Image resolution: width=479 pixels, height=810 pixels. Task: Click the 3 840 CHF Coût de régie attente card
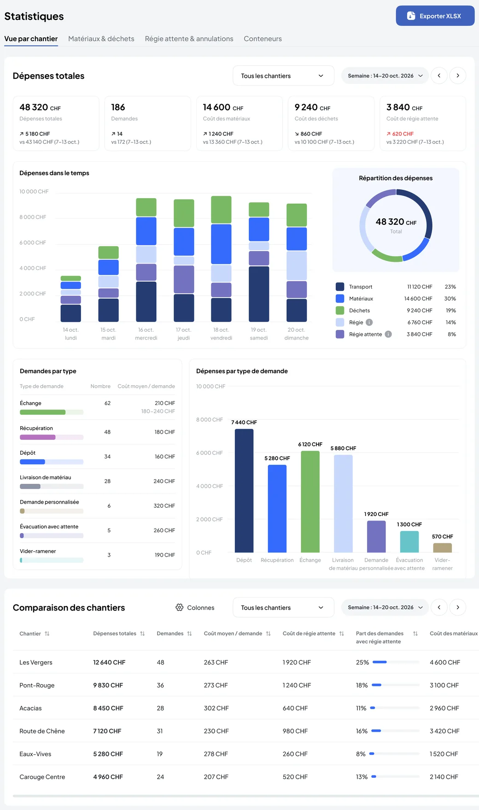[423, 123]
